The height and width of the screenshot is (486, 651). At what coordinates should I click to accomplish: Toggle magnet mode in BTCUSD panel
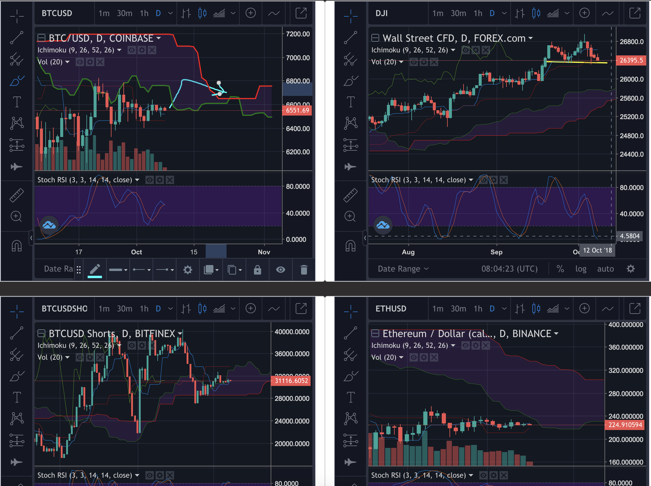pos(17,246)
